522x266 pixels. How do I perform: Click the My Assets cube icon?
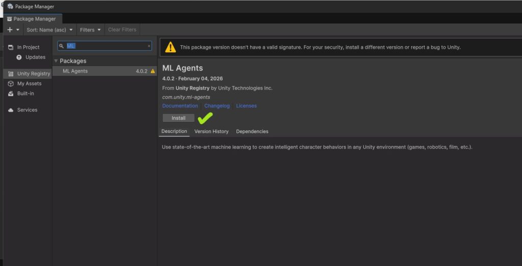(x=11, y=83)
